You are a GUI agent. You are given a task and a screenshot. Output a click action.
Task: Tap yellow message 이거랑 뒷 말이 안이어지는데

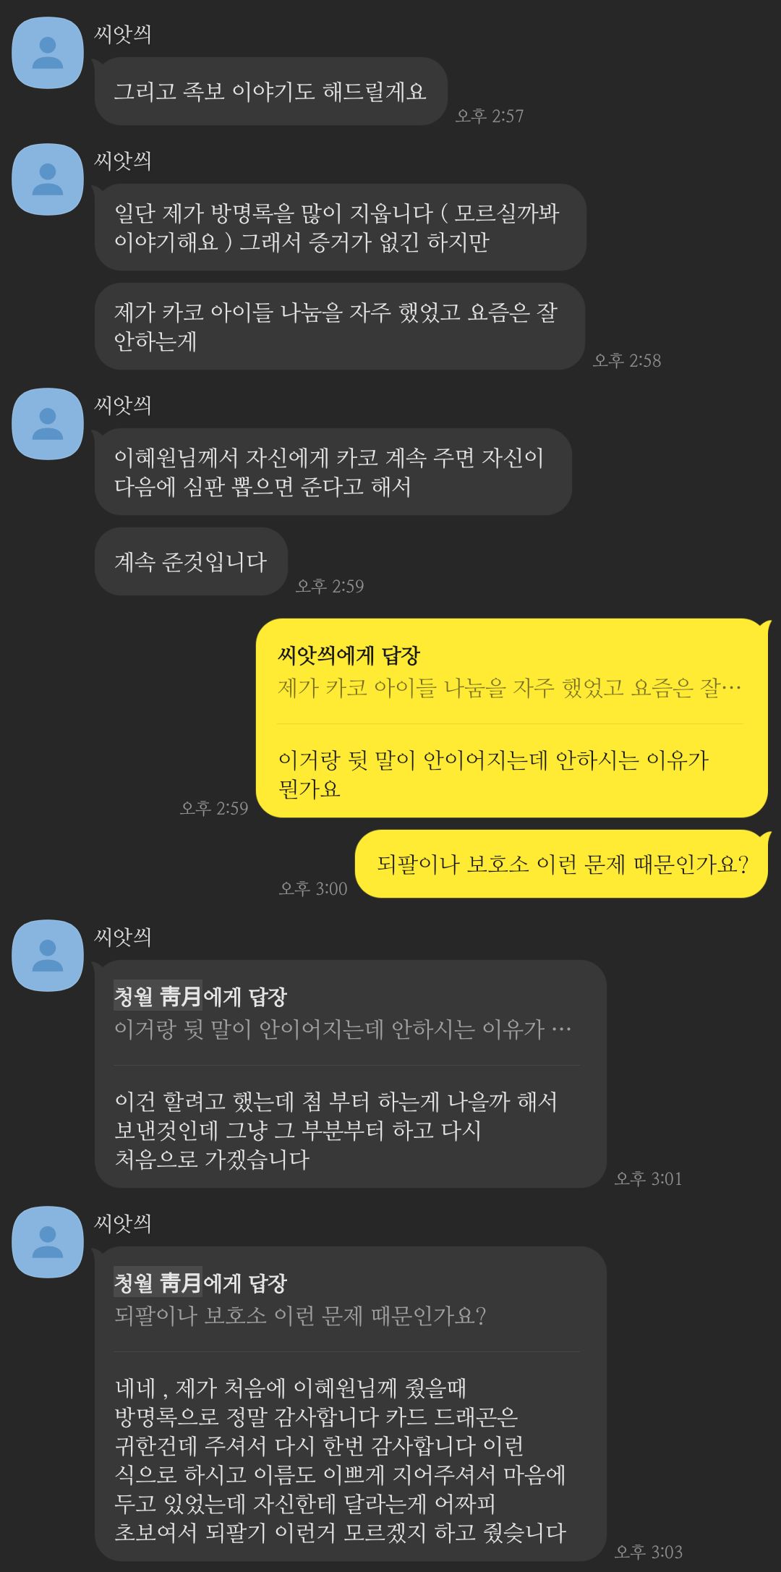493,774
